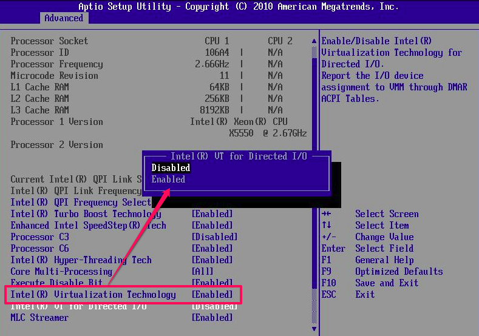Click the popup title Intel(R) VT for Directed I/O

[x=239, y=156]
